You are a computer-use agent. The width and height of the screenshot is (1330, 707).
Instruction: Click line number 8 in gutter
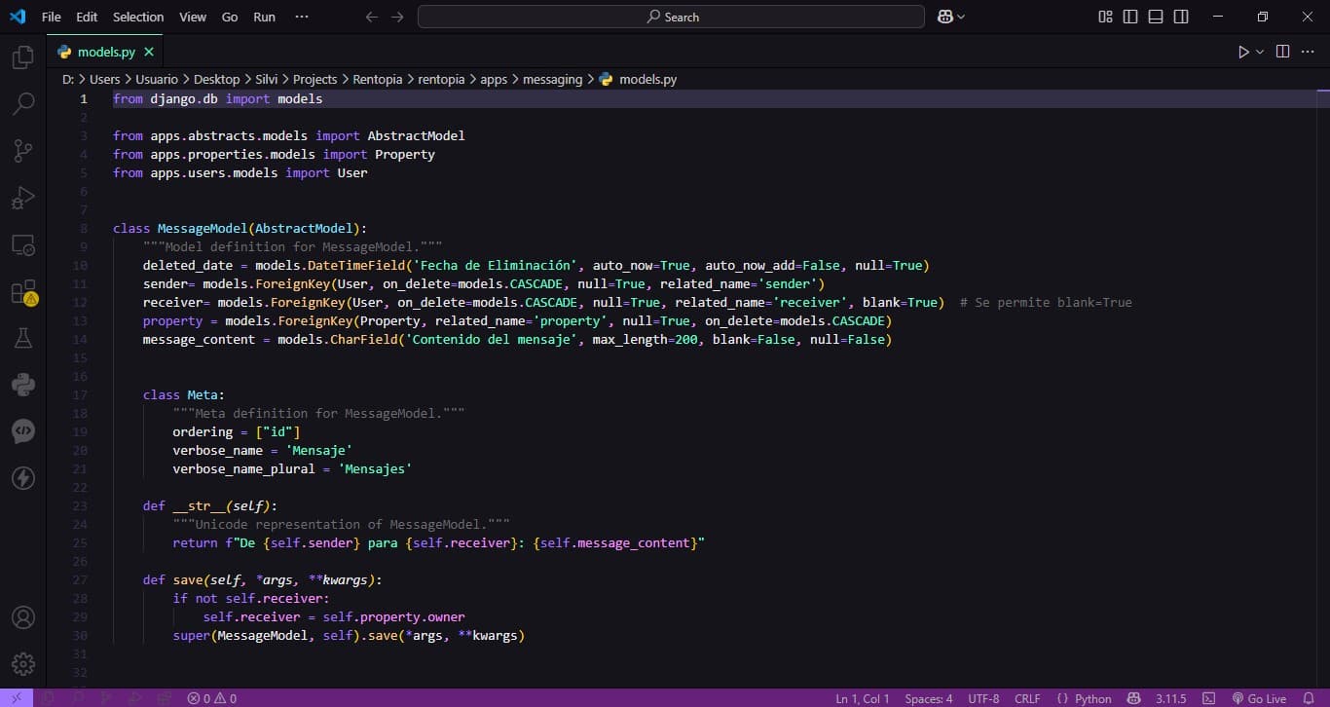pos(84,229)
